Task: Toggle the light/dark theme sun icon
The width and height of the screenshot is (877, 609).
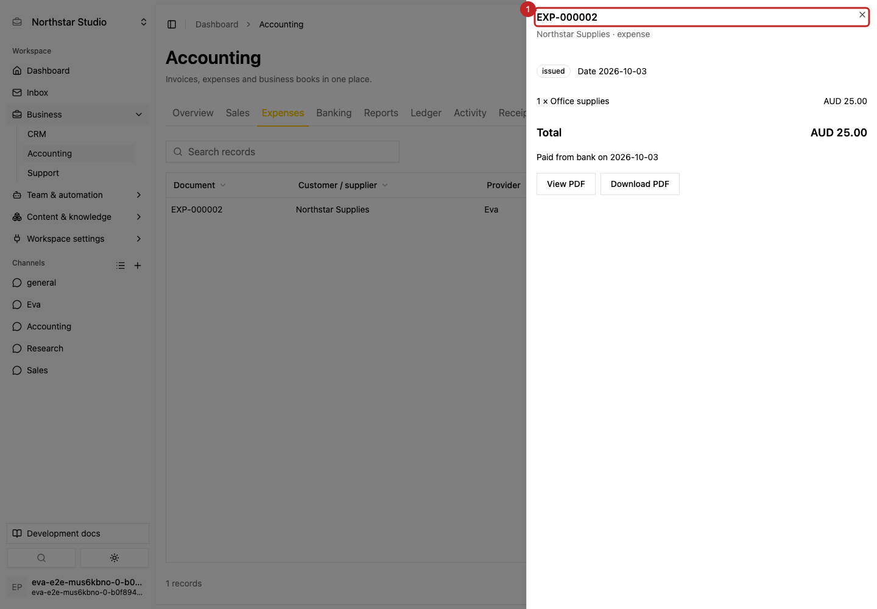Action: 114,558
